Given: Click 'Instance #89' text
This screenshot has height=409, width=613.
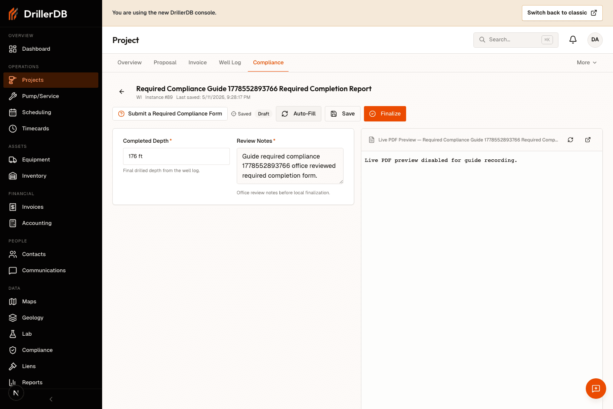Looking at the screenshot, I should pyautogui.click(x=159, y=98).
